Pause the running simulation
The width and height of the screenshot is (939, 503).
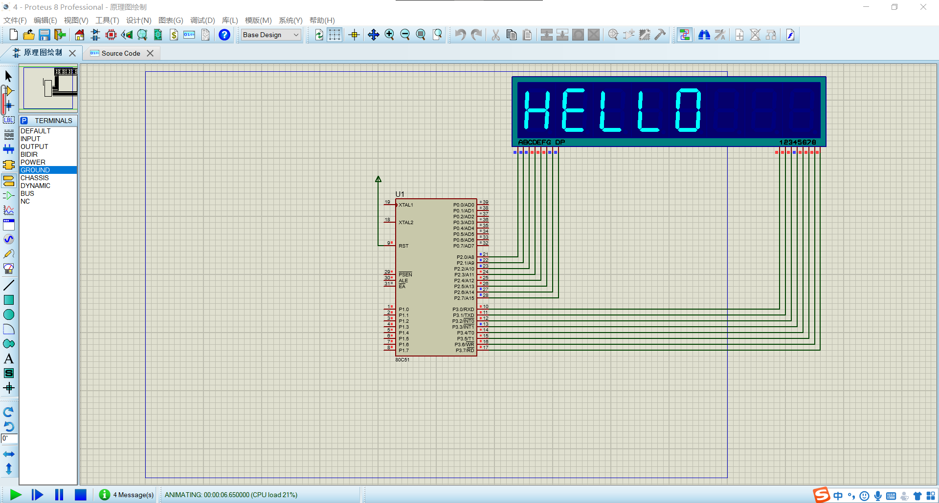point(59,495)
